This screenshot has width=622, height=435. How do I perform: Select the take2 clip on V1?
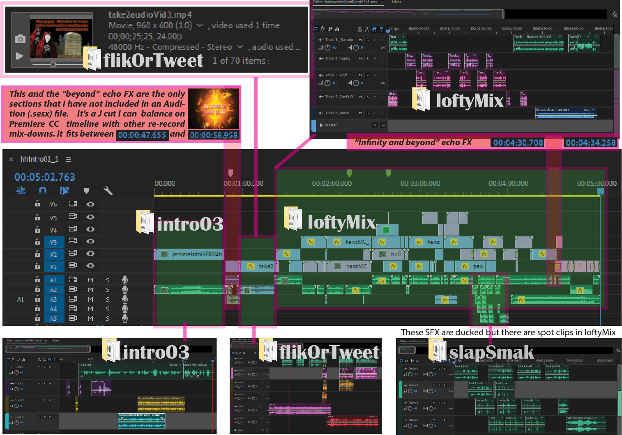(257, 266)
